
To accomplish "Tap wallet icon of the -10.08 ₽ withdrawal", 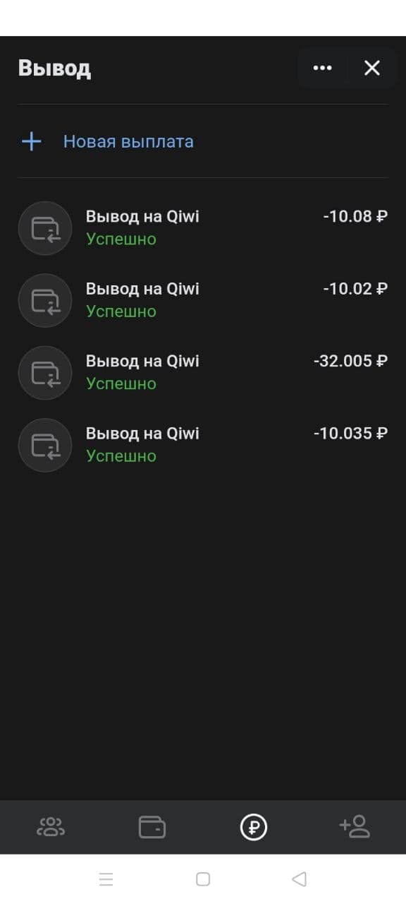I will point(45,228).
